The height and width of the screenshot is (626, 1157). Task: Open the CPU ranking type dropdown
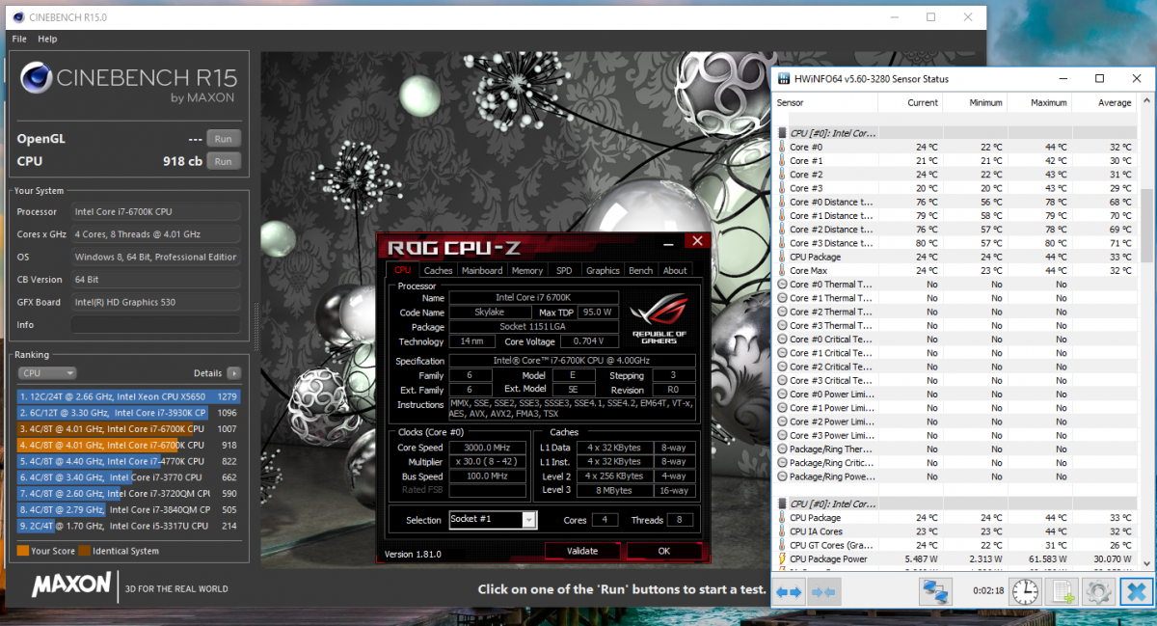point(48,373)
